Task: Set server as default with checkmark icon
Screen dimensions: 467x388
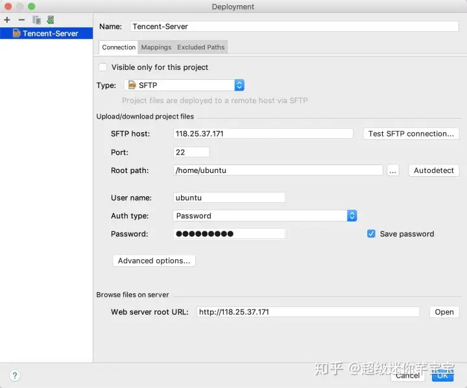Action: (51, 20)
